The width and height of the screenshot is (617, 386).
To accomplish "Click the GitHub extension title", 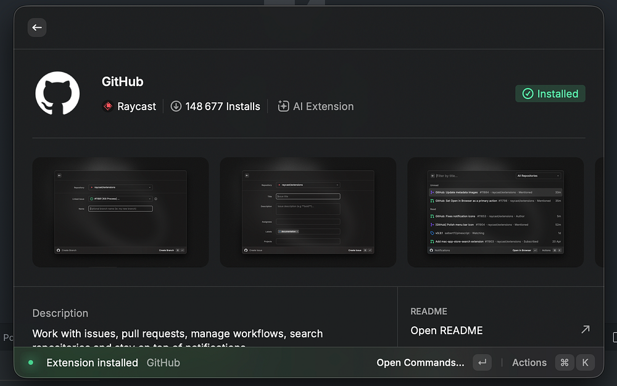I will tap(122, 82).
